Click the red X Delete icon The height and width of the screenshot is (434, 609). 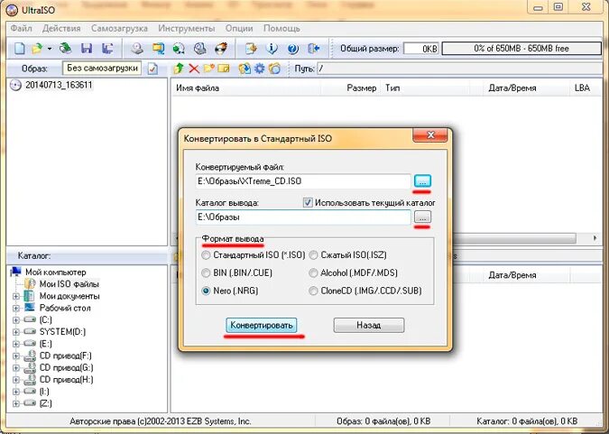pyautogui.click(x=194, y=69)
